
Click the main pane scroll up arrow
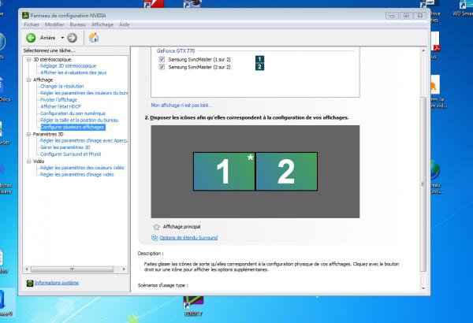point(423,50)
